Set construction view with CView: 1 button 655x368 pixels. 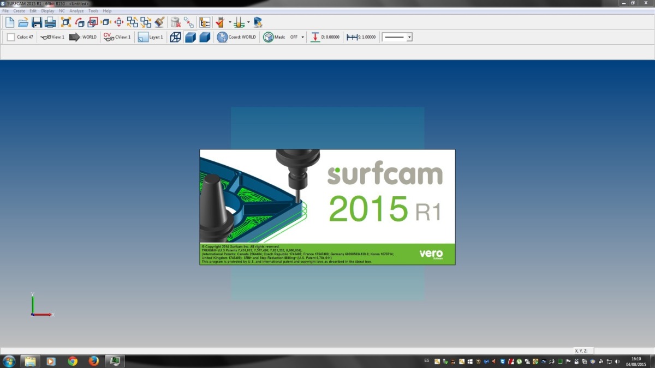click(117, 37)
